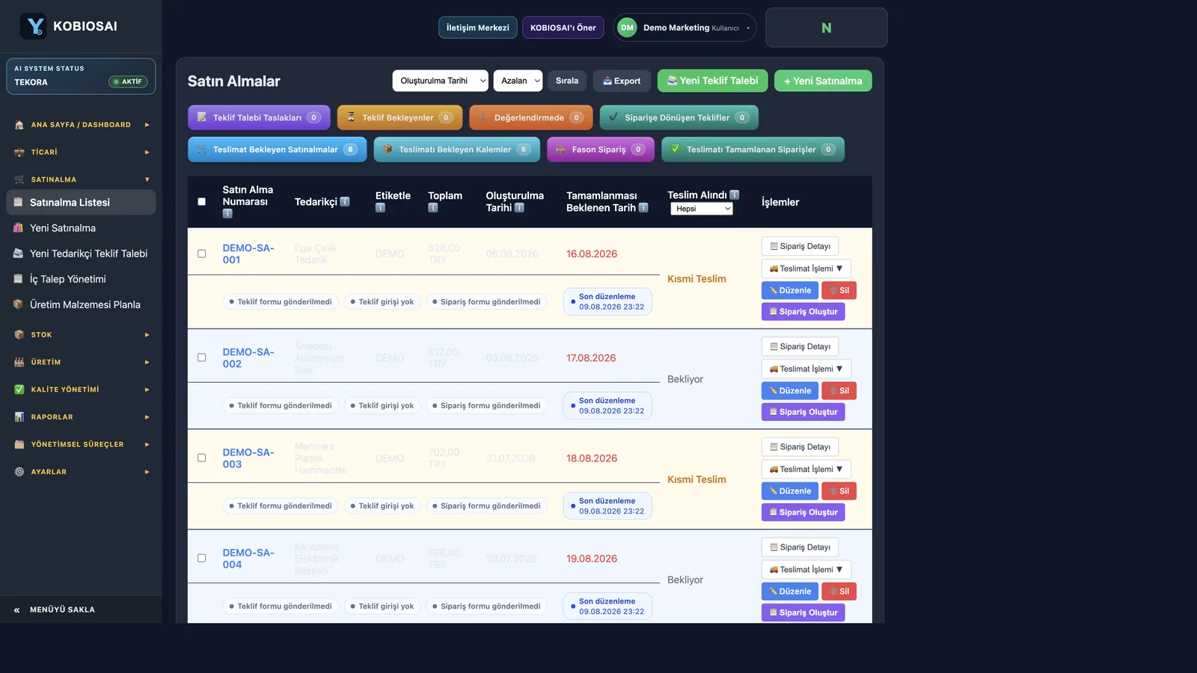Open the DEMO-SA-002 purchase link
This screenshot has height=673, width=1197.
tap(248, 358)
